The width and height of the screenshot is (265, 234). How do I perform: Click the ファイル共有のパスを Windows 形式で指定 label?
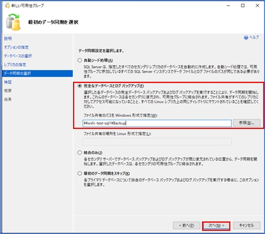point(120,116)
